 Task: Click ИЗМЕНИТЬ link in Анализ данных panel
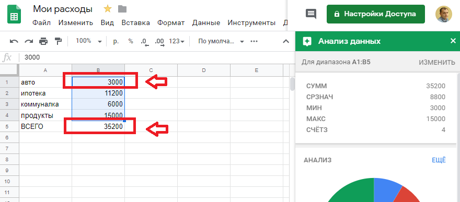pos(437,62)
